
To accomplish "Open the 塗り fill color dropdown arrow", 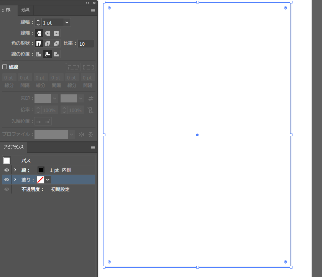I will [x=48, y=180].
